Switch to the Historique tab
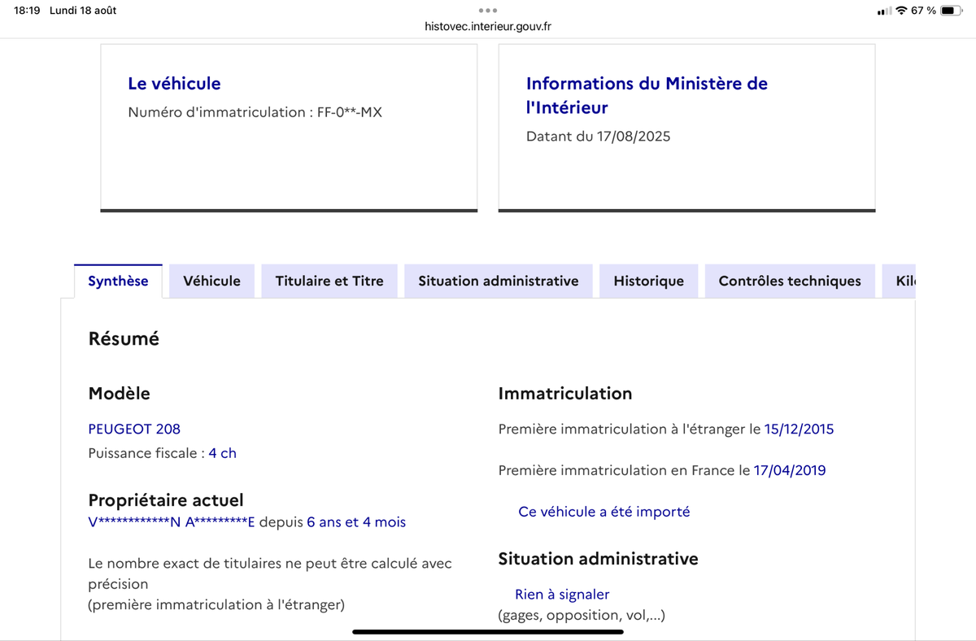976x641 pixels. pyautogui.click(x=648, y=281)
